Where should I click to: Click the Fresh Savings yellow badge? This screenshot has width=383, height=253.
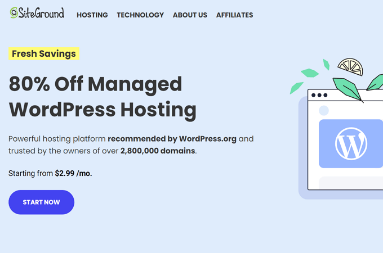click(x=44, y=53)
